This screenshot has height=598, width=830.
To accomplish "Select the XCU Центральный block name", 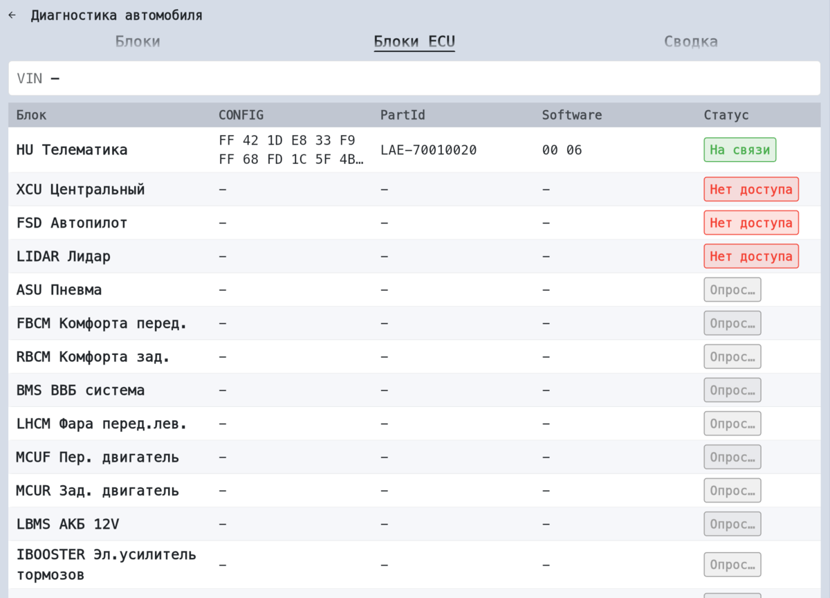I will (x=80, y=190).
